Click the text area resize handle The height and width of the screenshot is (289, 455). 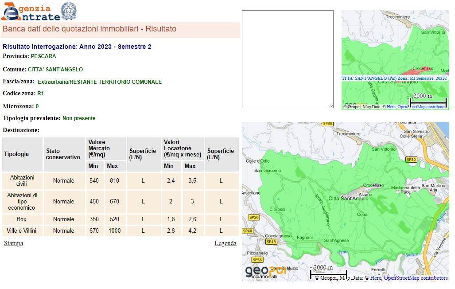tap(331, 105)
